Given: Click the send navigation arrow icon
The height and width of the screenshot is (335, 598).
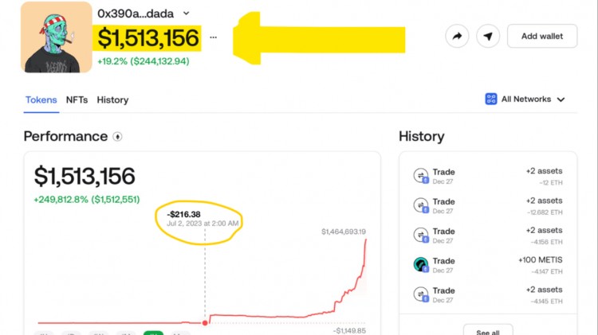Looking at the screenshot, I should pyautogui.click(x=488, y=37).
